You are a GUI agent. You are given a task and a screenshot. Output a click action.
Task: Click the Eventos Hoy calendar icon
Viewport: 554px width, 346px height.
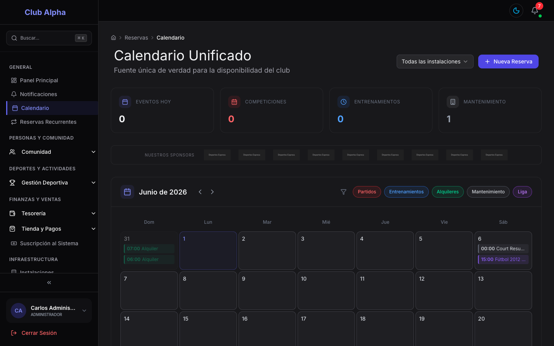(x=125, y=102)
